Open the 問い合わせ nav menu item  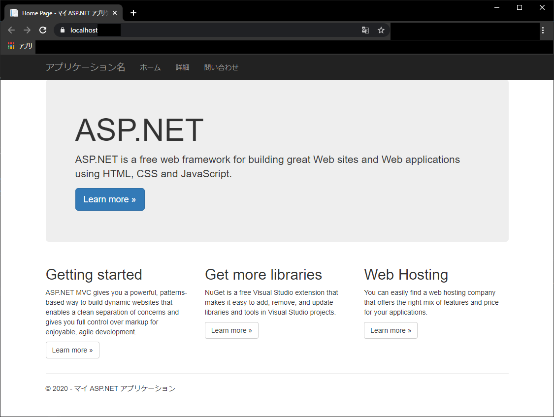point(221,67)
